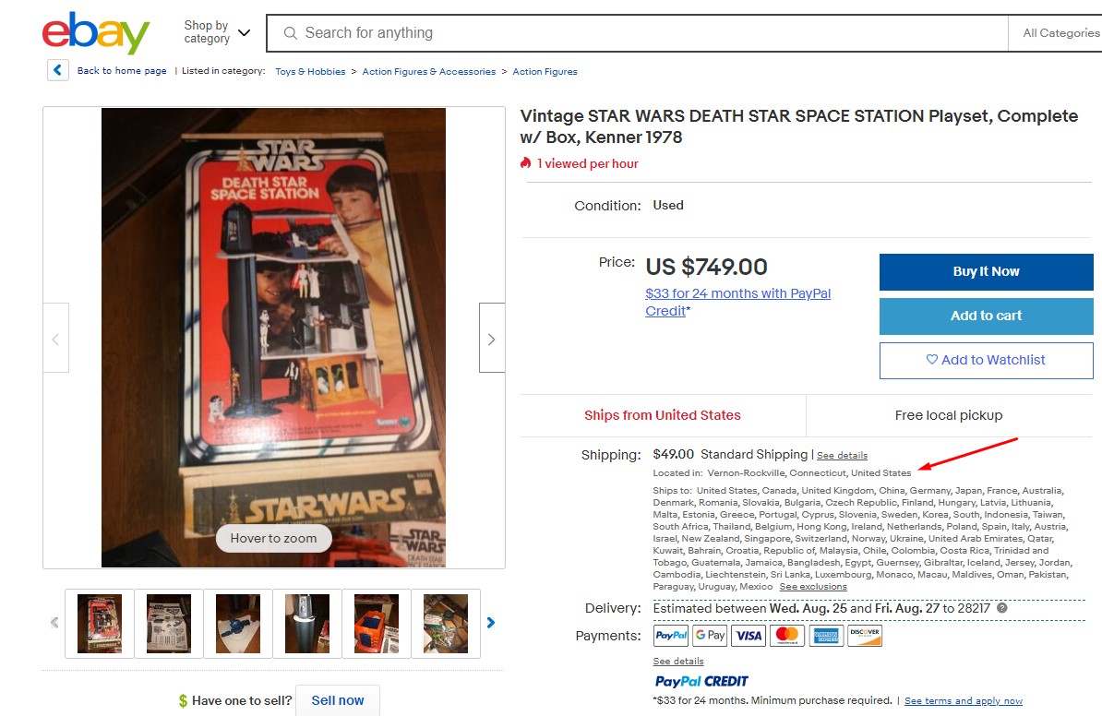The height and width of the screenshot is (716, 1102).
Task: Click the Sell now button
Action: (338, 700)
